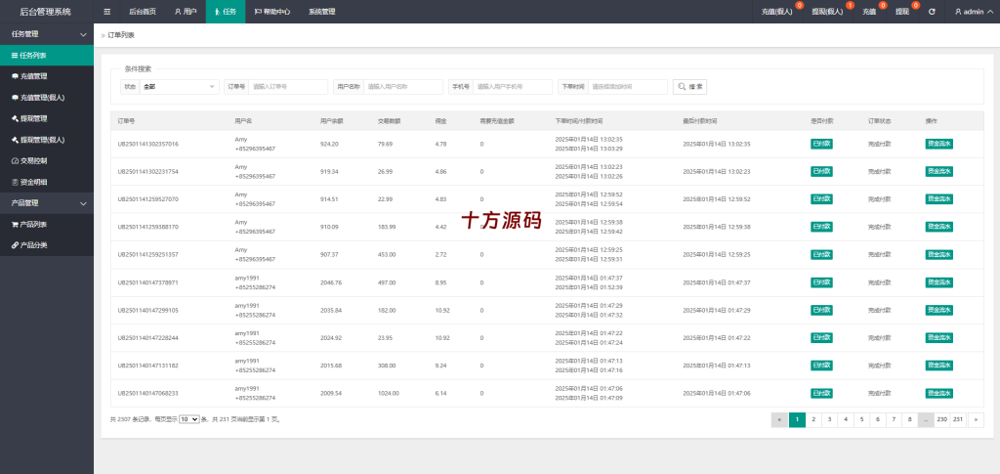Select the 任务 top menu tab
This screenshot has height=474, width=1000.
tap(226, 12)
